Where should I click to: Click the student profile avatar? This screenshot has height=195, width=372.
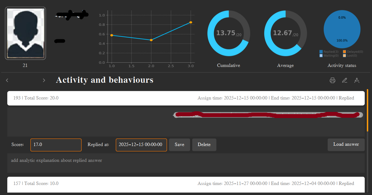coord(26,33)
